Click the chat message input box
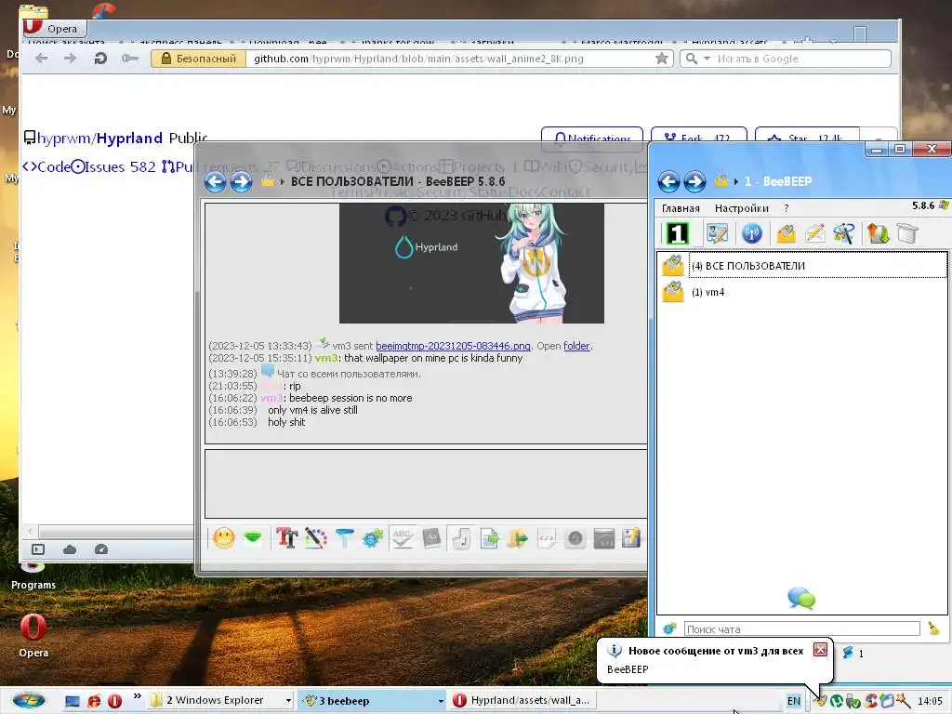The width and height of the screenshot is (952, 714). (426, 483)
